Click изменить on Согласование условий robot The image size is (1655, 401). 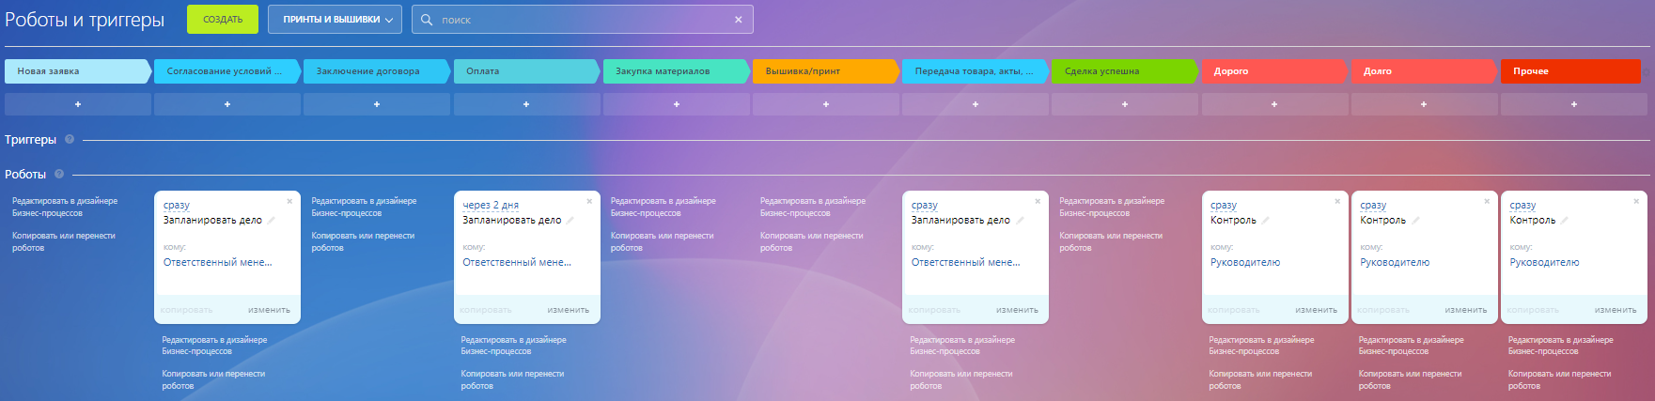pyautogui.click(x=270, y=310)
